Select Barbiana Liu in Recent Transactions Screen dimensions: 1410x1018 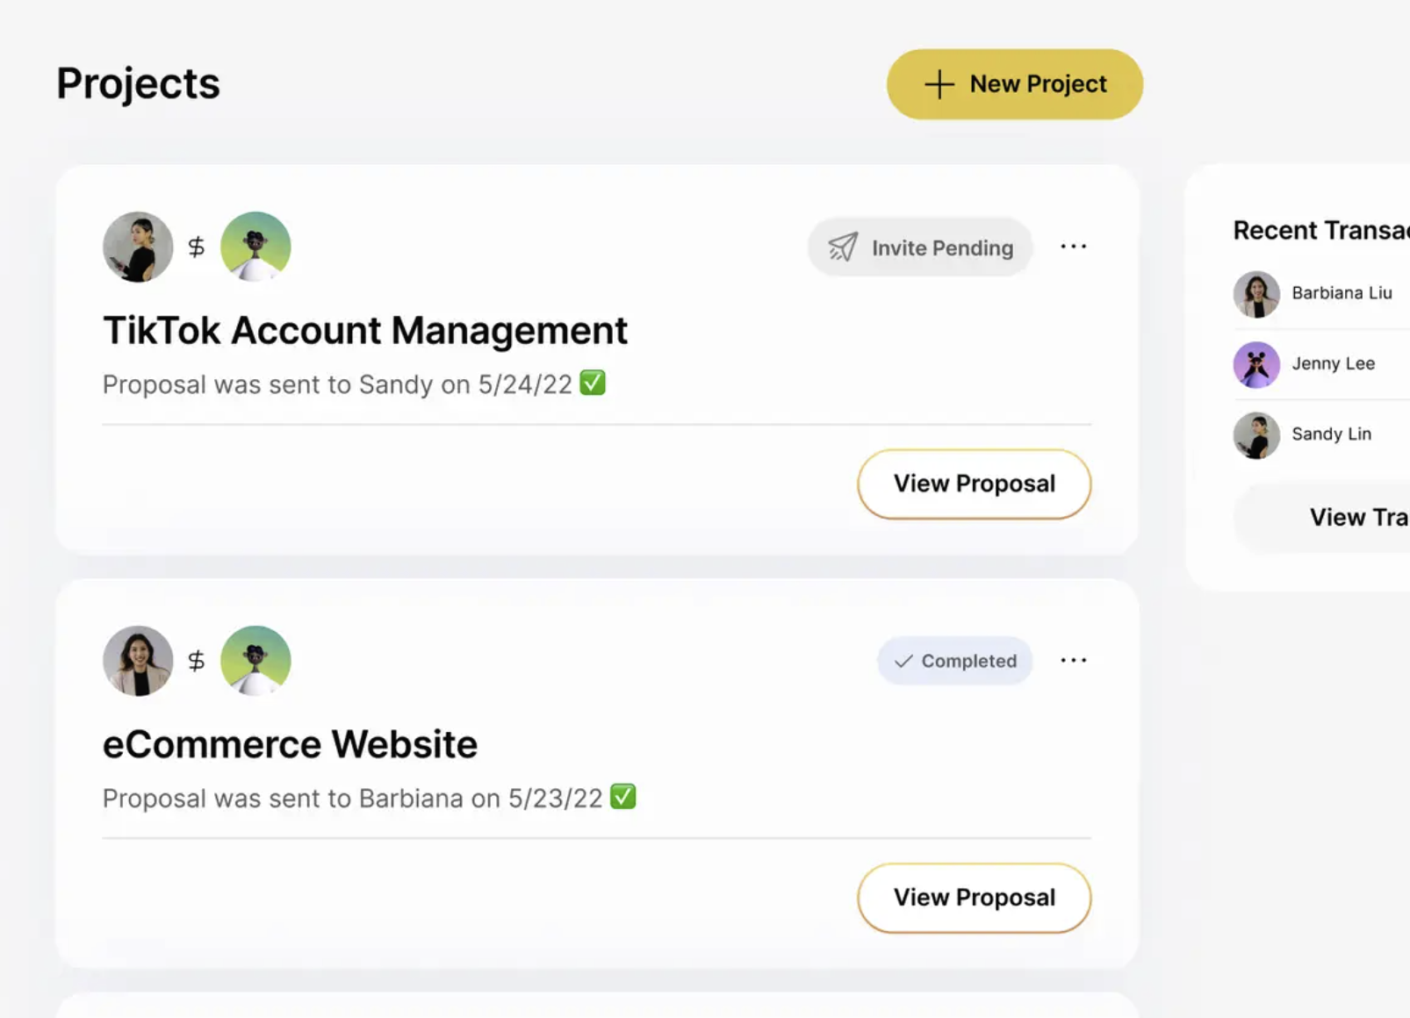coord(1341,293)
